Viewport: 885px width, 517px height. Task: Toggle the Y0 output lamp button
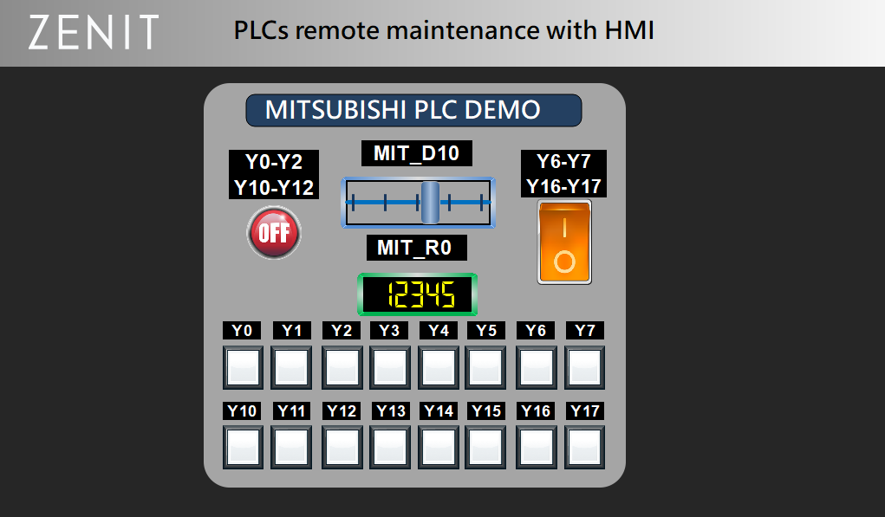[244, 367]
